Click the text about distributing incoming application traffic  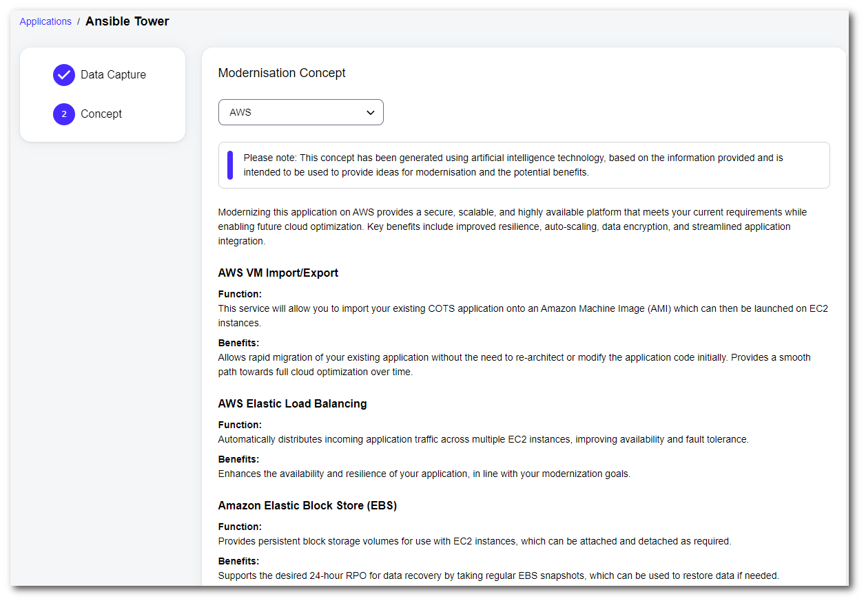[483, 439]
